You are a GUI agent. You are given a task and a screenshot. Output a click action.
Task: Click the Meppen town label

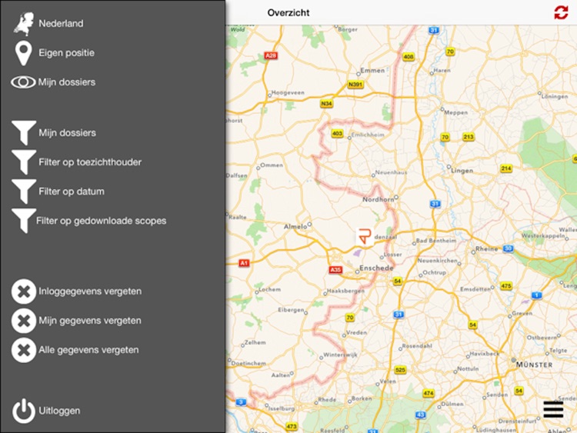pos(456,112)
